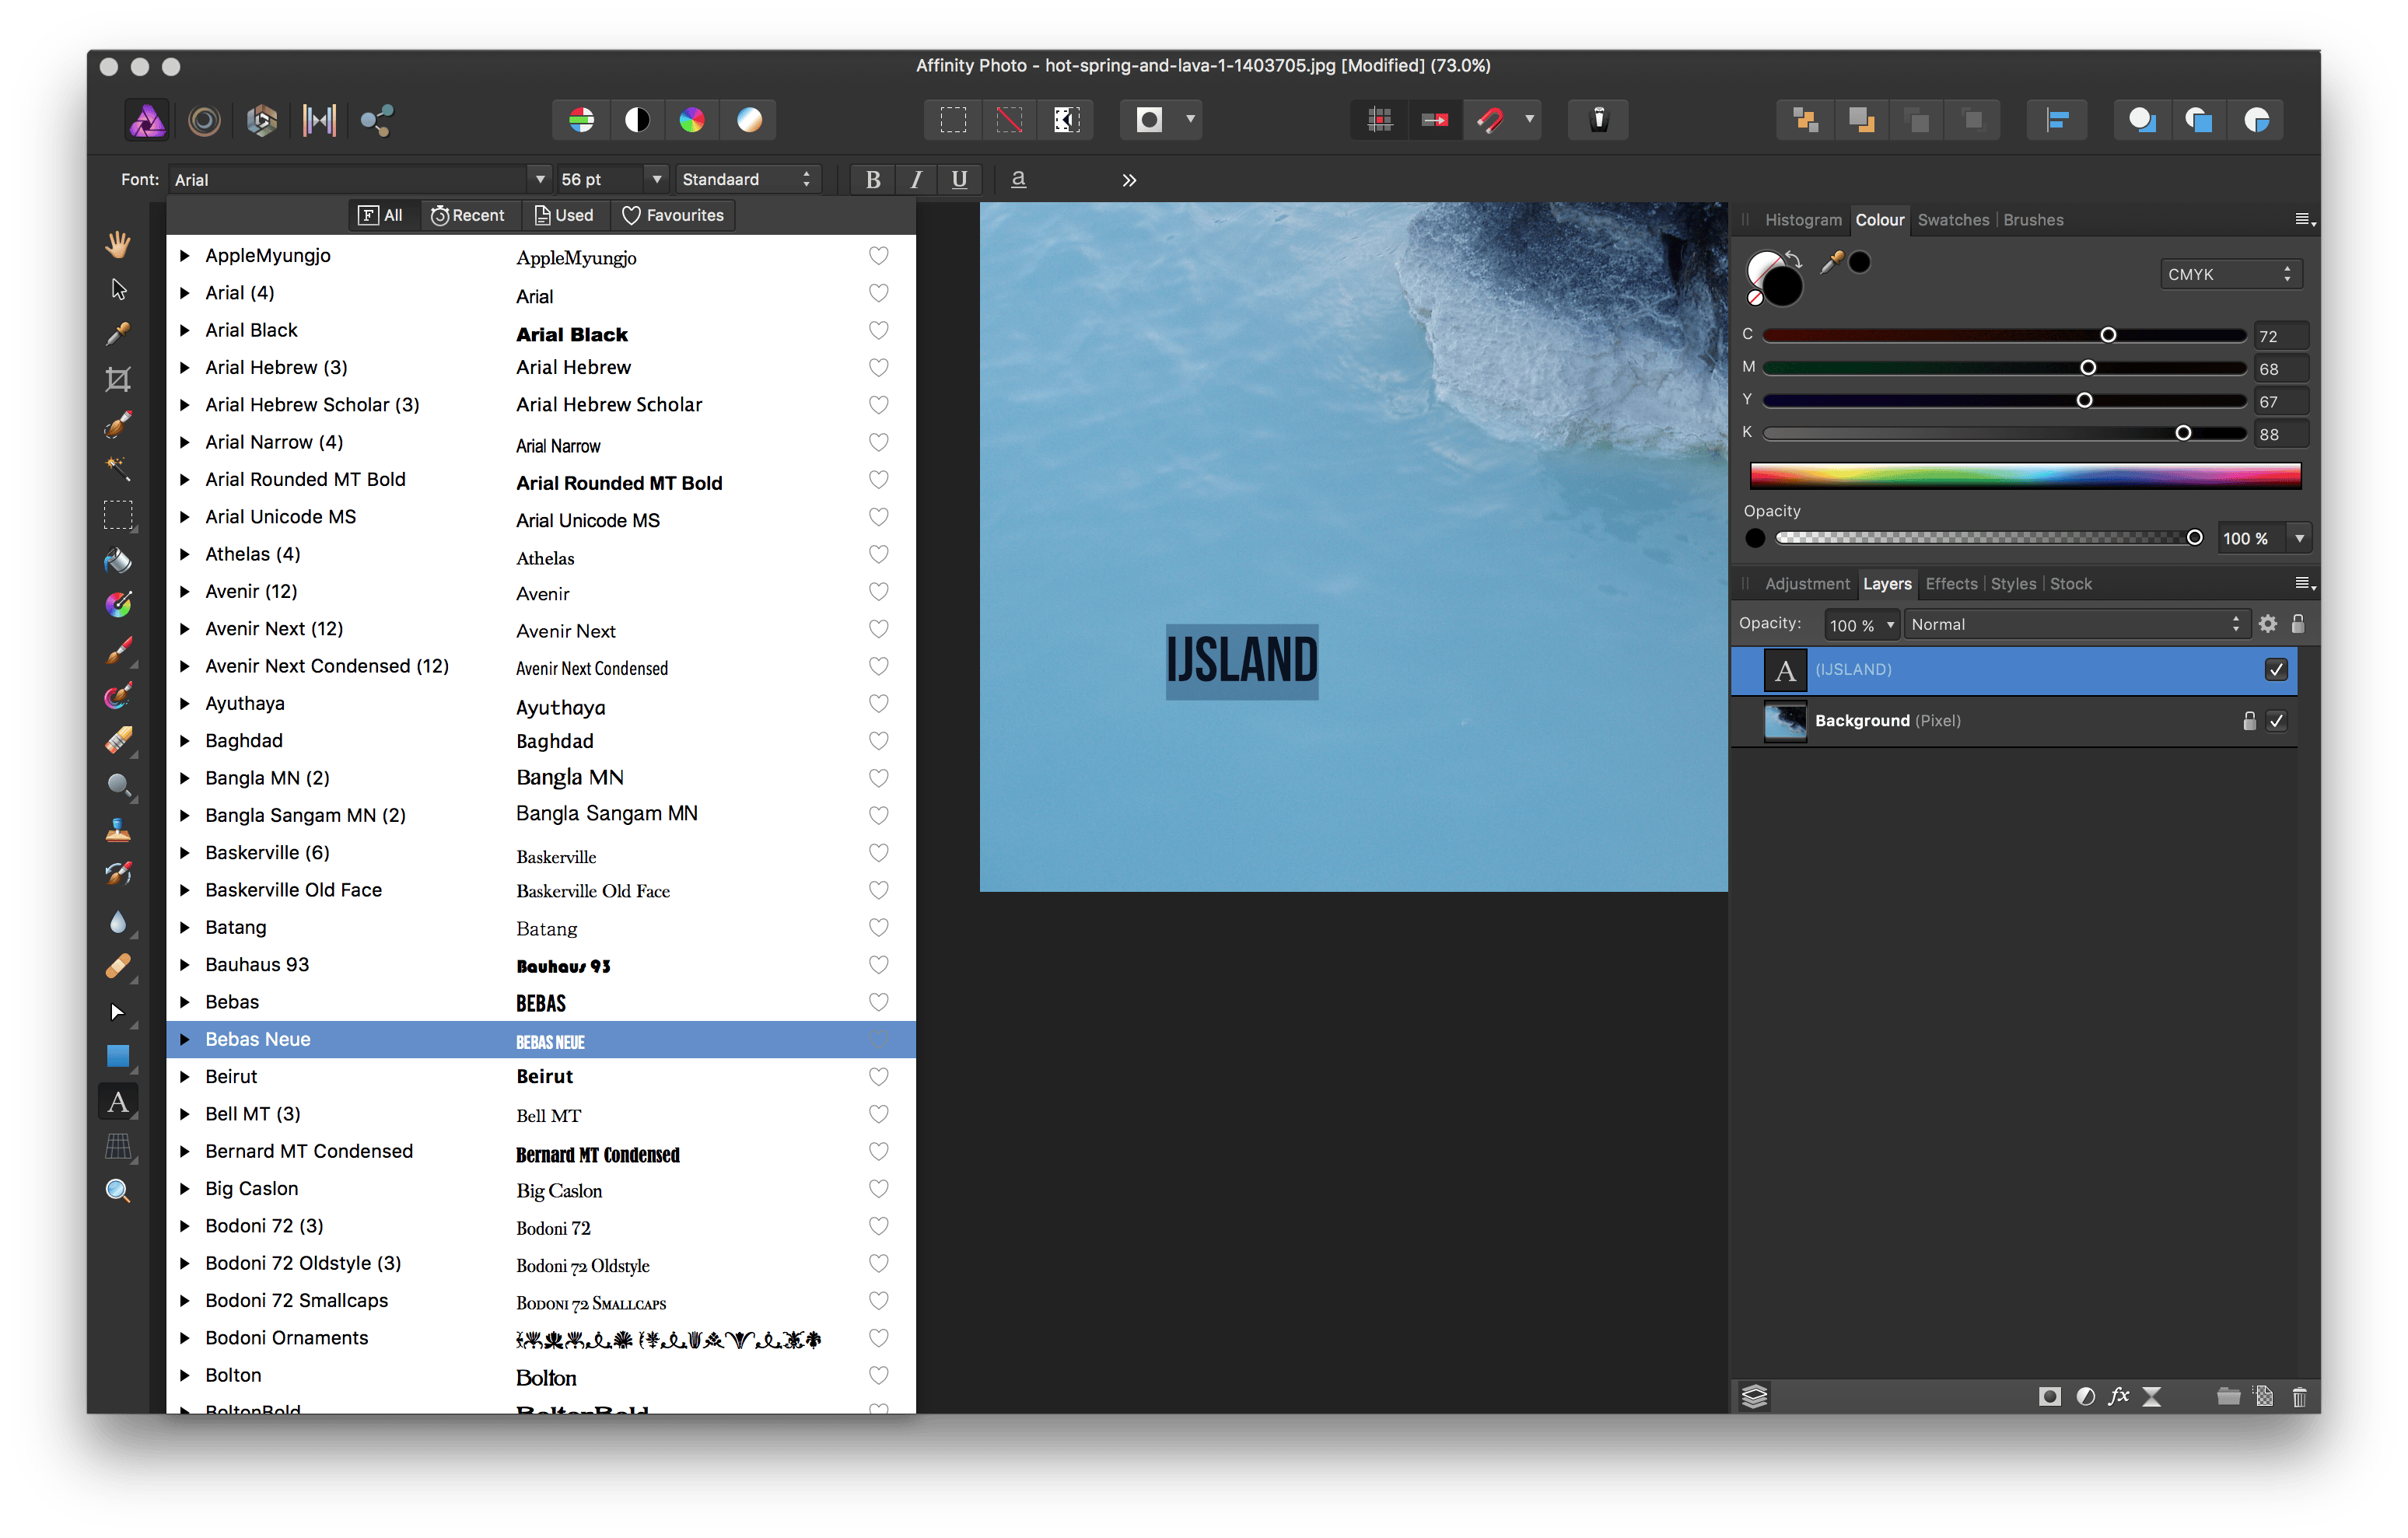Screen dimensions: 2408x1538
Task: Show Recent fonts filter
Action: (x=468, y=215)
